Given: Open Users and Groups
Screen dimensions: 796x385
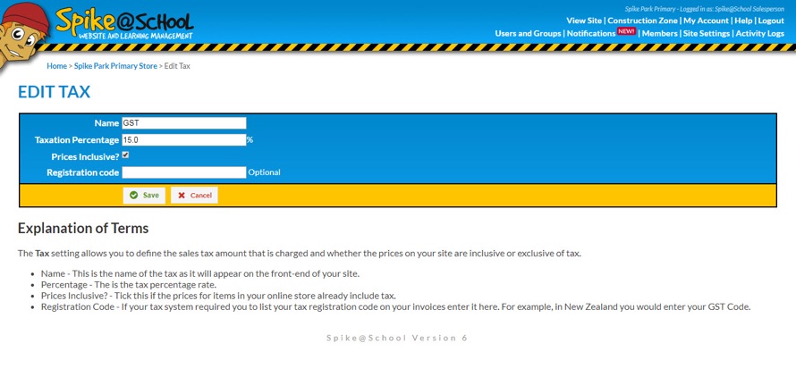Looking at the screenshot, I should coord(528,33).
